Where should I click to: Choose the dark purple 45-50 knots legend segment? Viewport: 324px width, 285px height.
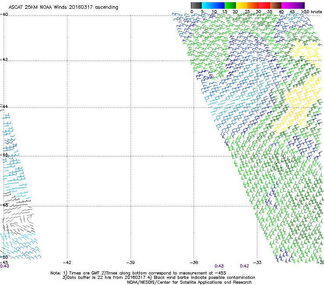[299, 5]
